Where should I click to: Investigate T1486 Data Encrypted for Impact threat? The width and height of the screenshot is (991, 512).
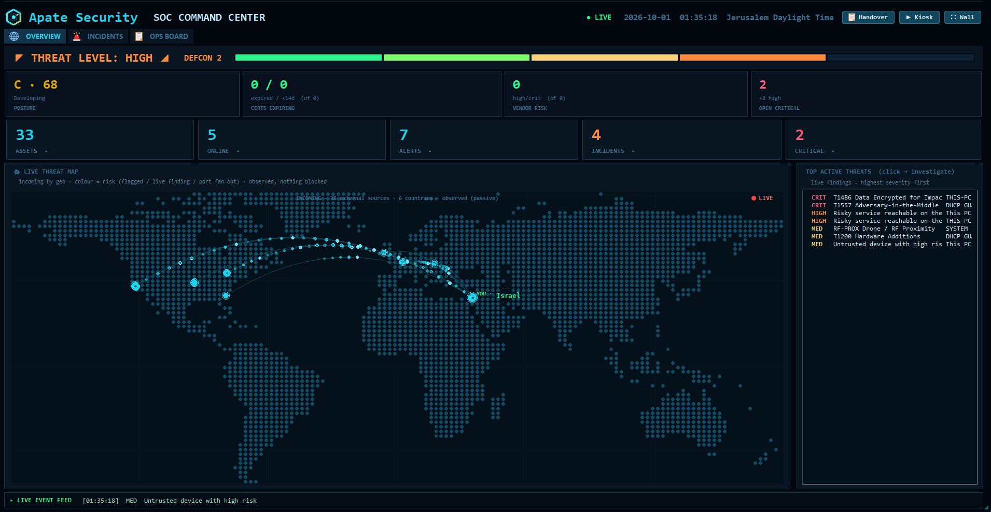click(890, 197)
